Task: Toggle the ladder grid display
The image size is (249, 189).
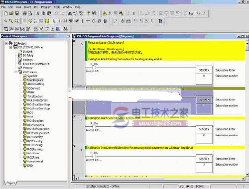Action: click(24, 21)
